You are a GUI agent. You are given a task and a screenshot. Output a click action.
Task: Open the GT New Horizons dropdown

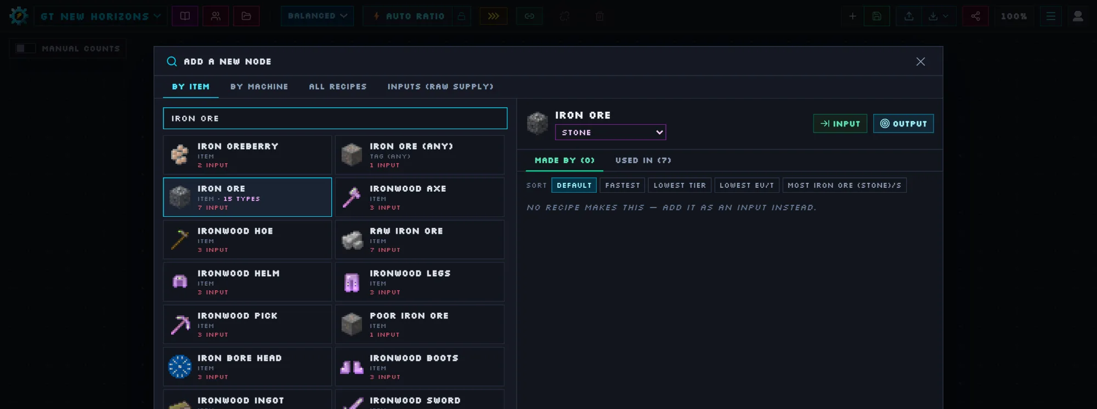click(100, 16)
